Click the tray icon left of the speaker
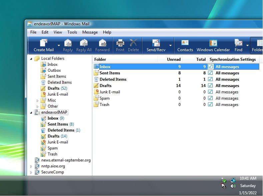 [224, 186]
